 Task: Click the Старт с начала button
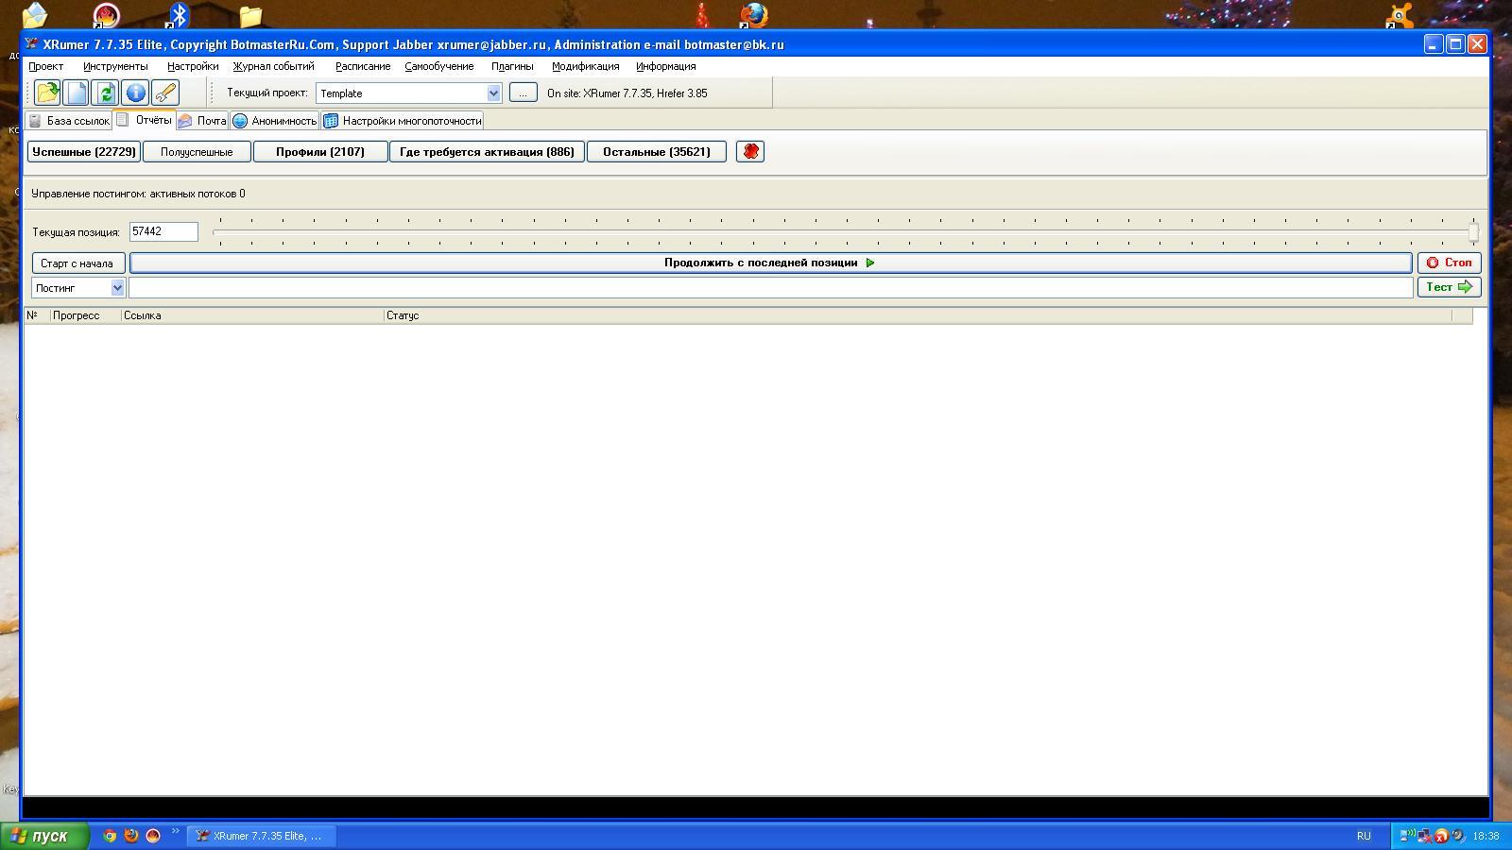click(77, 263)
